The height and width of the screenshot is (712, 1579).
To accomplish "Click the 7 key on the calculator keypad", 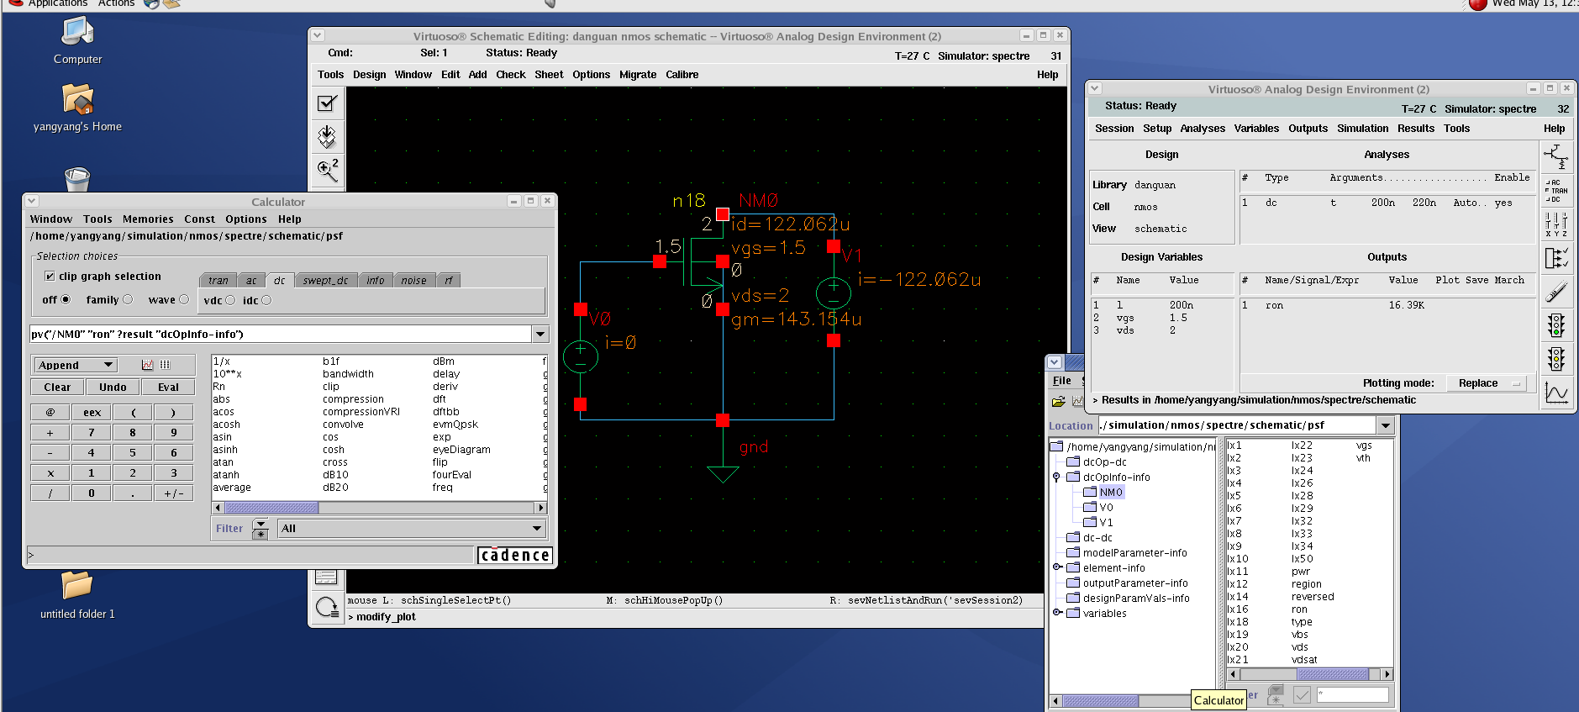I will coord(92,433).
